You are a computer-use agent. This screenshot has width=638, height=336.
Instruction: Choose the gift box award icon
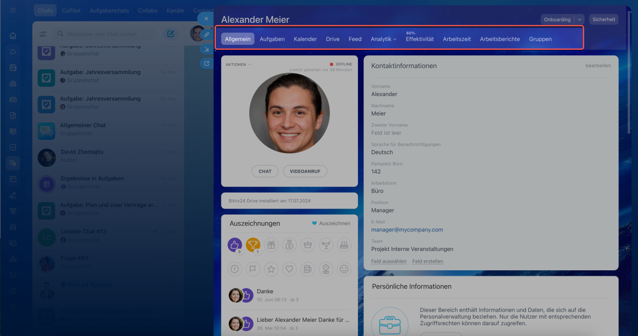click(271, 244)
